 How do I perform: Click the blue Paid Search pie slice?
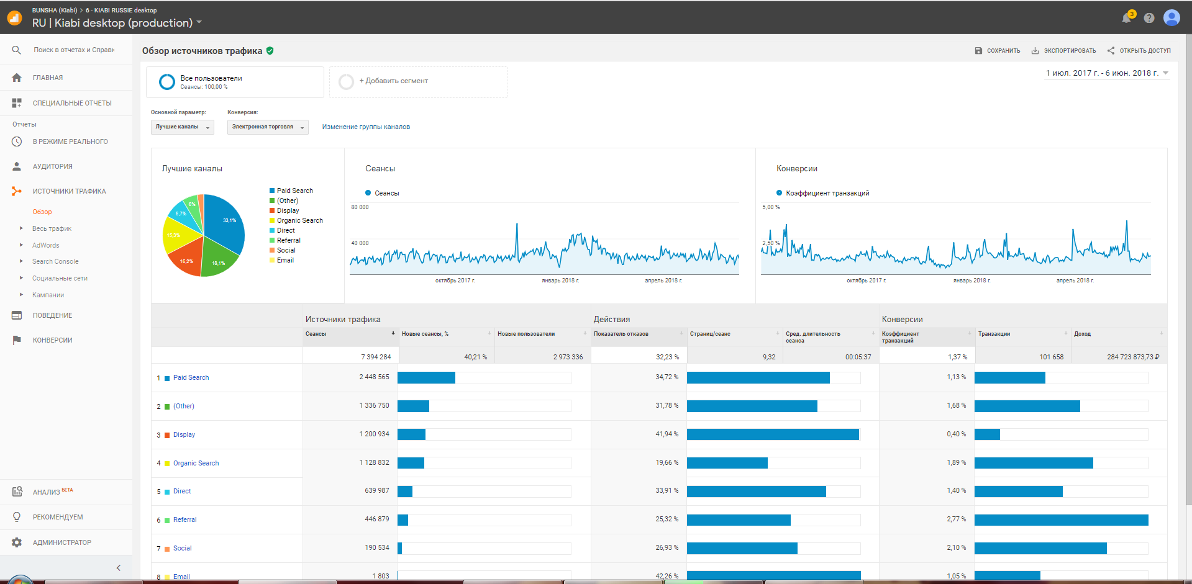tap(222, 223)
